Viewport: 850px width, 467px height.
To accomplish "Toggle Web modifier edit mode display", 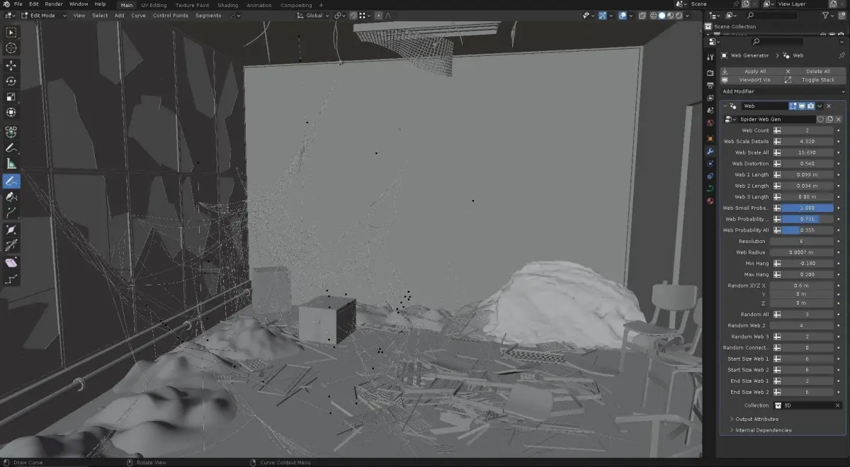I will [x=793, y=106].
